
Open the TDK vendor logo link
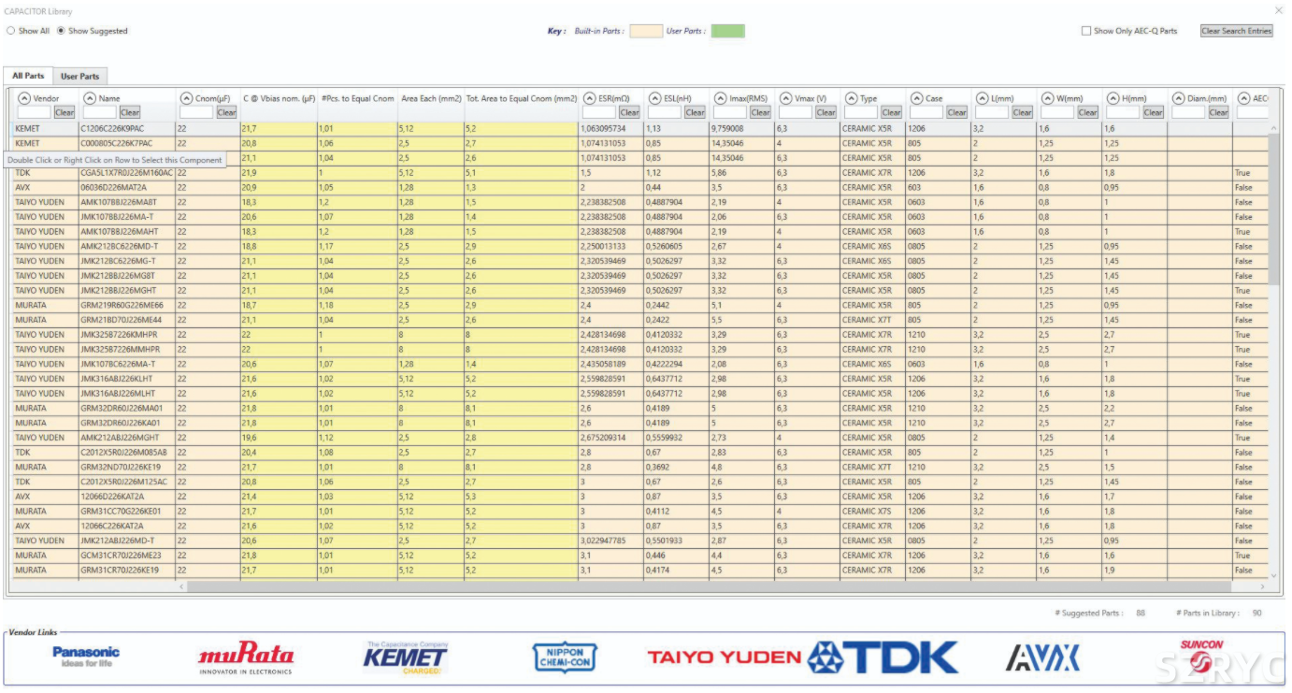pyautogui.click(x=883, y=657)
